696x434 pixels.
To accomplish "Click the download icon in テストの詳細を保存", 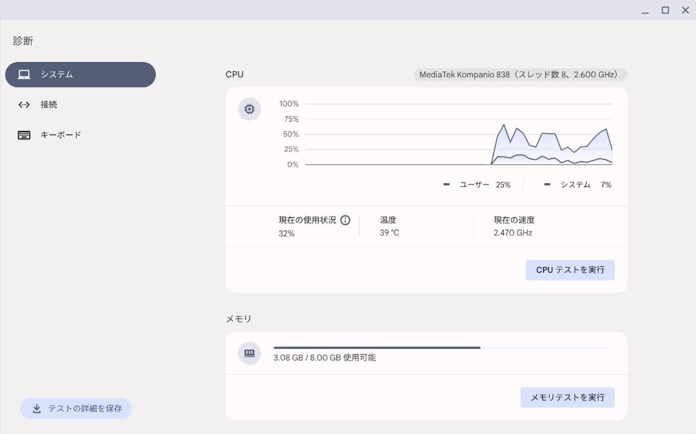I will tap(36, 408).
